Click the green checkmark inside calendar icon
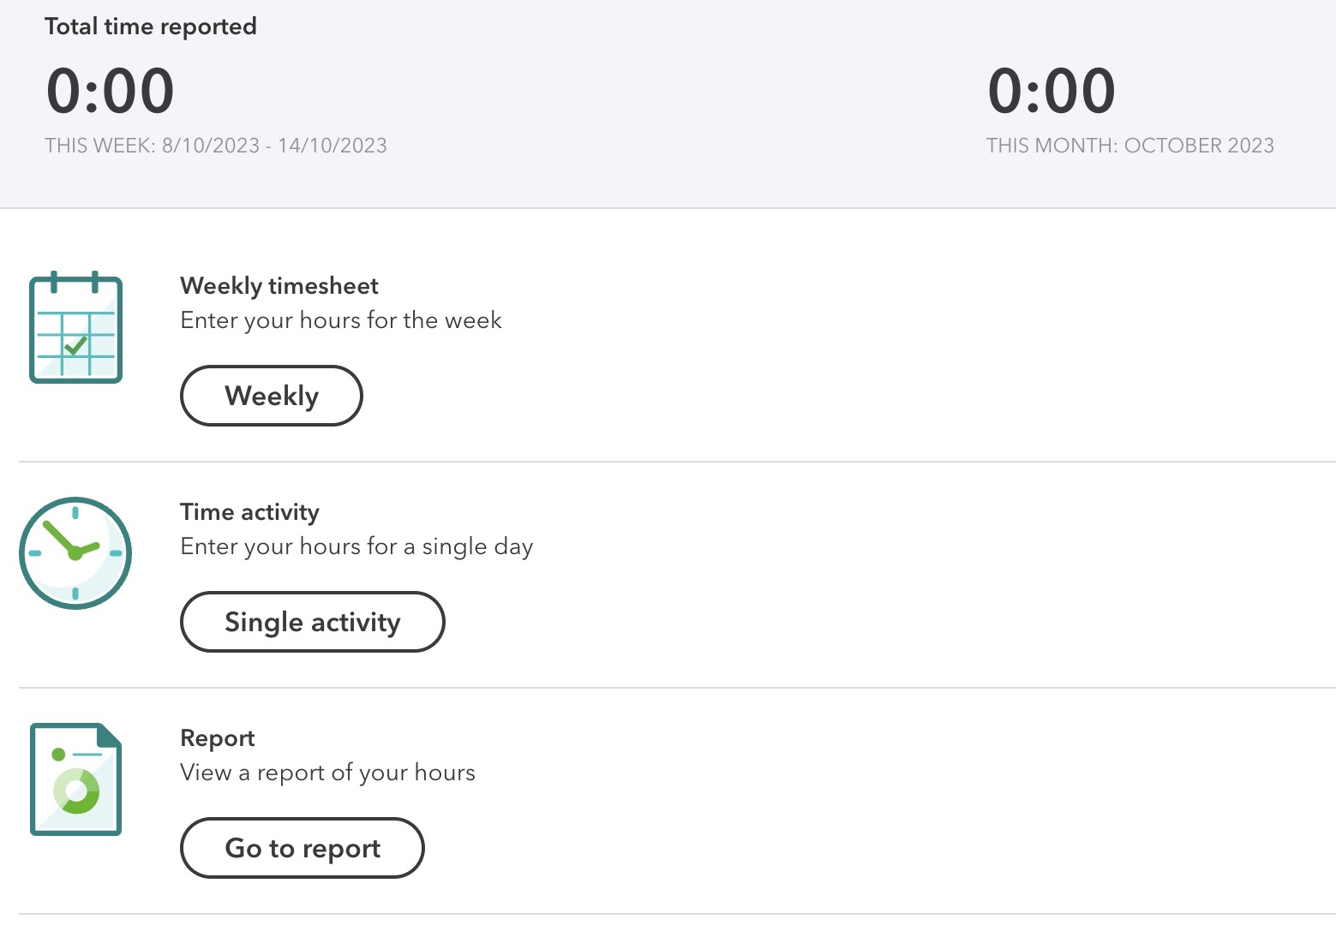This screenshot has width=1336, height=931. coord(75,345)
